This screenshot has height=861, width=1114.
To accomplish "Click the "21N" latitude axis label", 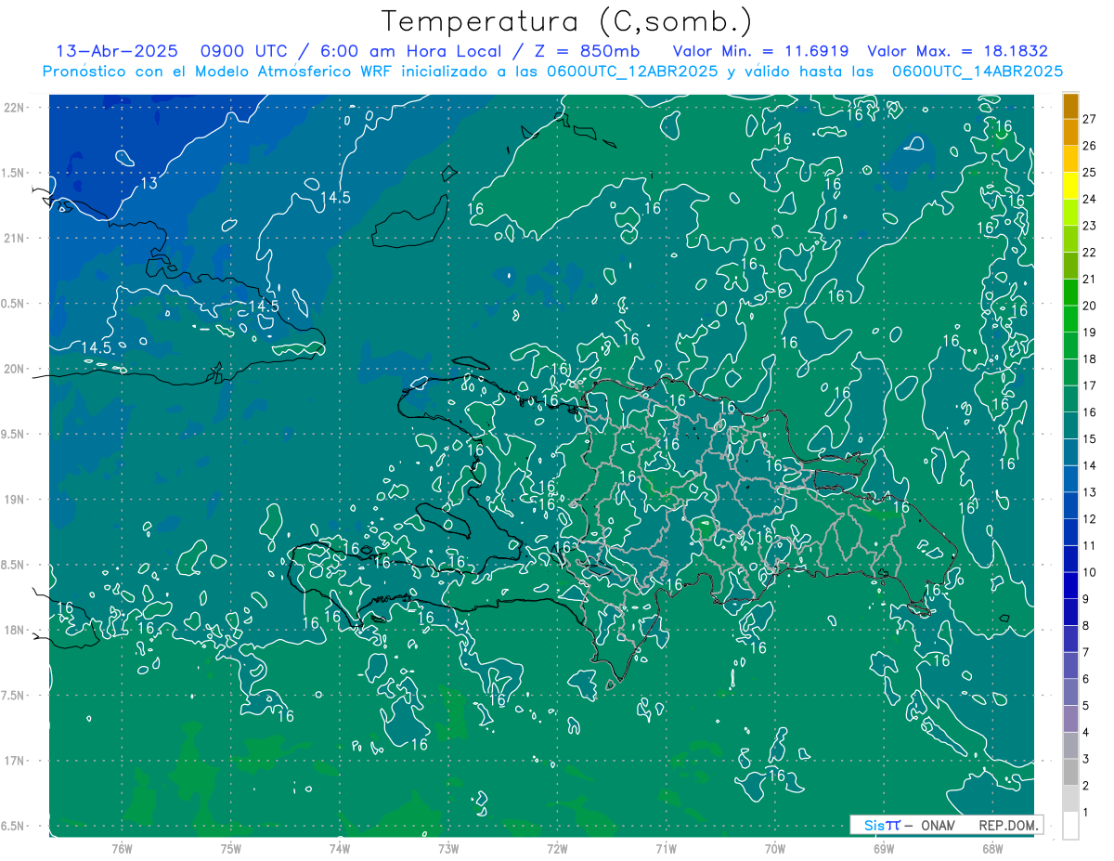I will coord(13,238).
